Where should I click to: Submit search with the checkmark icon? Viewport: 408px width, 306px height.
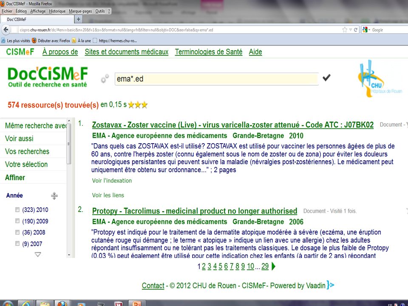coord(326,77)
